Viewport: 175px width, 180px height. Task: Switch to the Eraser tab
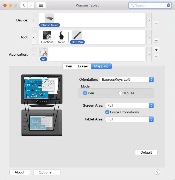[x=83, y=66]
